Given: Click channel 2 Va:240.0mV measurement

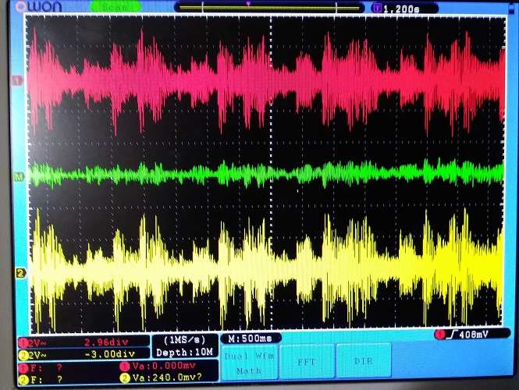Looking at the screenshot, I should (164, 379).
